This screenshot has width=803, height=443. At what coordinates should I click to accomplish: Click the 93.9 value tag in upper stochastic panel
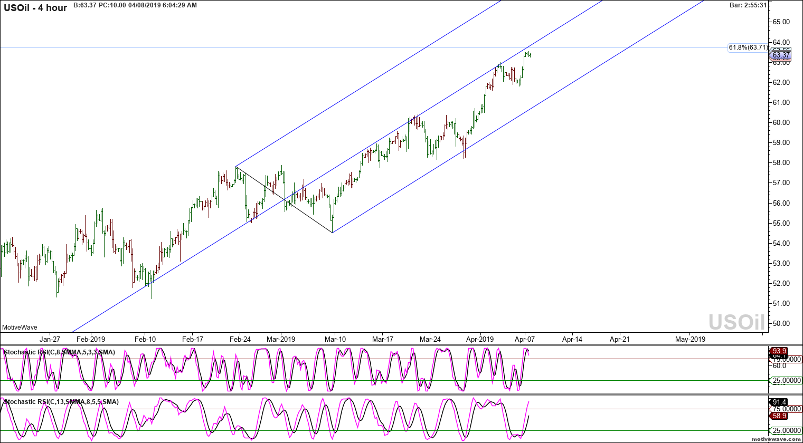point(779,351)
